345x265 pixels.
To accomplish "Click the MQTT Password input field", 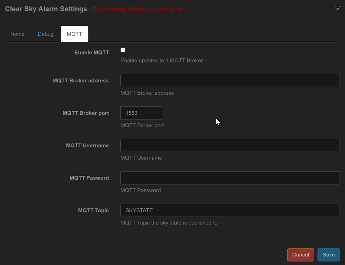I will pos(230,177).
